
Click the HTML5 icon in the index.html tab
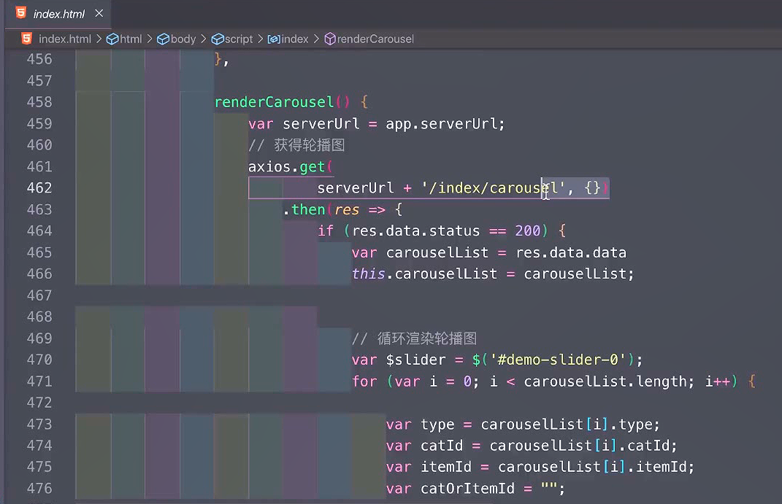click(20, 13)
